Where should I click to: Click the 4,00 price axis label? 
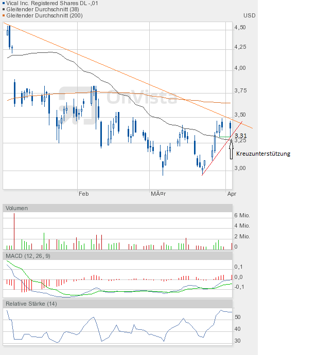tap(240, 68)
